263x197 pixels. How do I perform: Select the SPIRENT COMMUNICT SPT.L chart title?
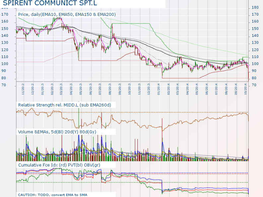(50, 3)
